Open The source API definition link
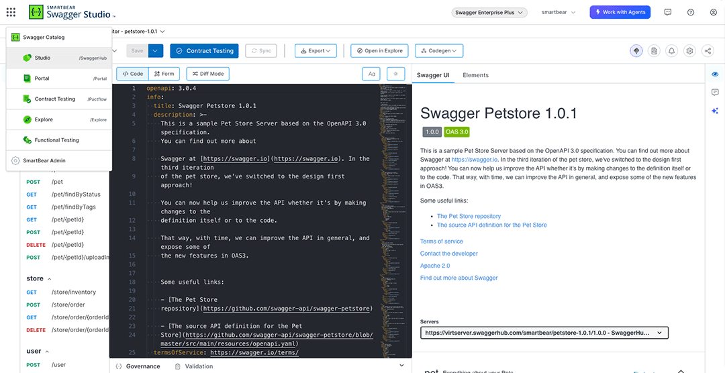 (x=492, y=225)
